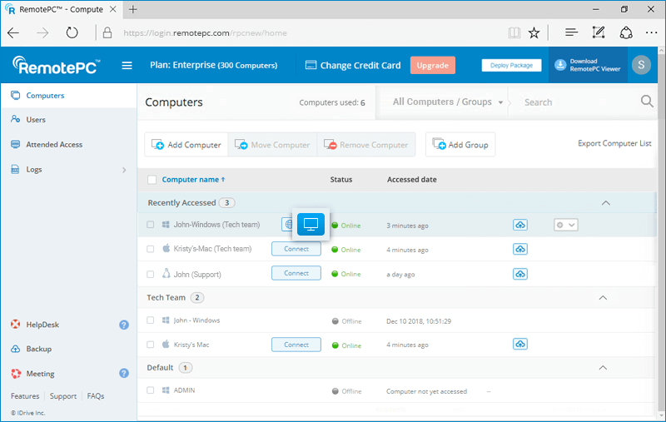This screenshot has width=666, height=422.
Task: Close the RemotePC browser tab
Action: pyautogui.click(x=113, y=9)
